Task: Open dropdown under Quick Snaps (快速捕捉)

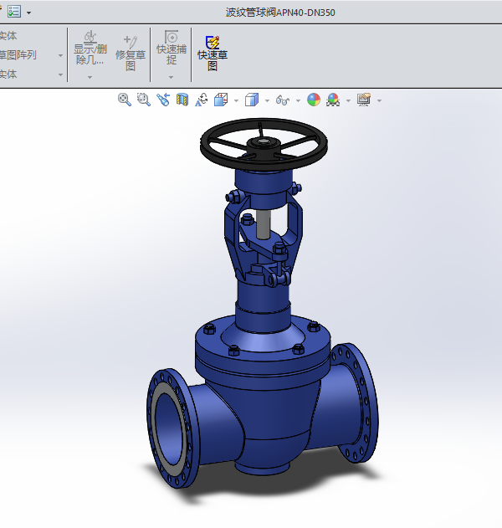Action: 171,78
